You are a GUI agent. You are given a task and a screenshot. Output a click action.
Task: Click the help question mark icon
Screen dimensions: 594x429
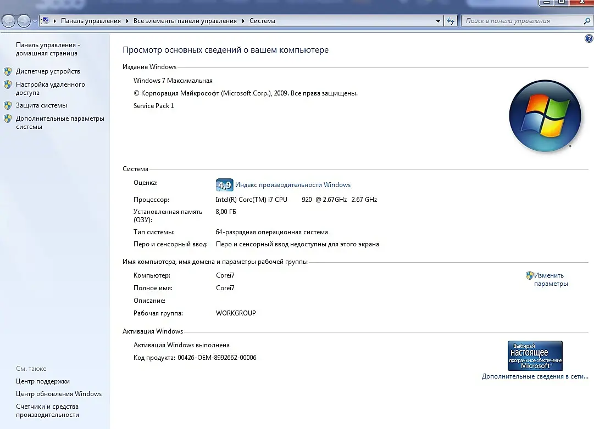click(589, 38)
